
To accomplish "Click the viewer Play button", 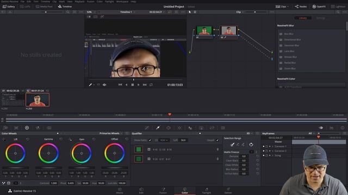I will pos(139,85).
